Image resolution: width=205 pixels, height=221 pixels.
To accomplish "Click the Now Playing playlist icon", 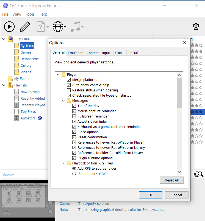I will click(x=16, y=92).
